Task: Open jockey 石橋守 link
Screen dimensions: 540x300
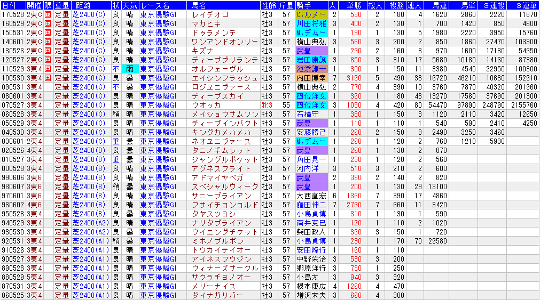Action: tap(307, 114)
